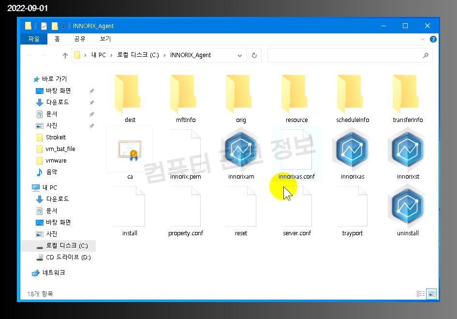Open the Customize Quick Access Toolbar dropdown
The height and width of the screenshot is (319, 457).
pos(63,26)
